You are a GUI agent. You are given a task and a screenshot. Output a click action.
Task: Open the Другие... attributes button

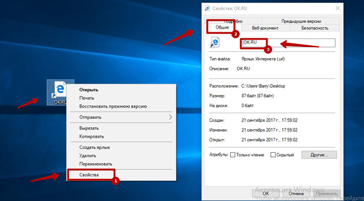pyautogui.click(x=319, y=155)
